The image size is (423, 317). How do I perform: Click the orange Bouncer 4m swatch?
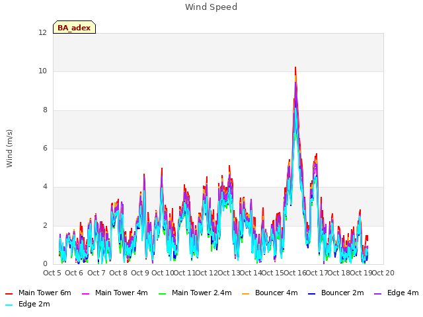point(245,293)
